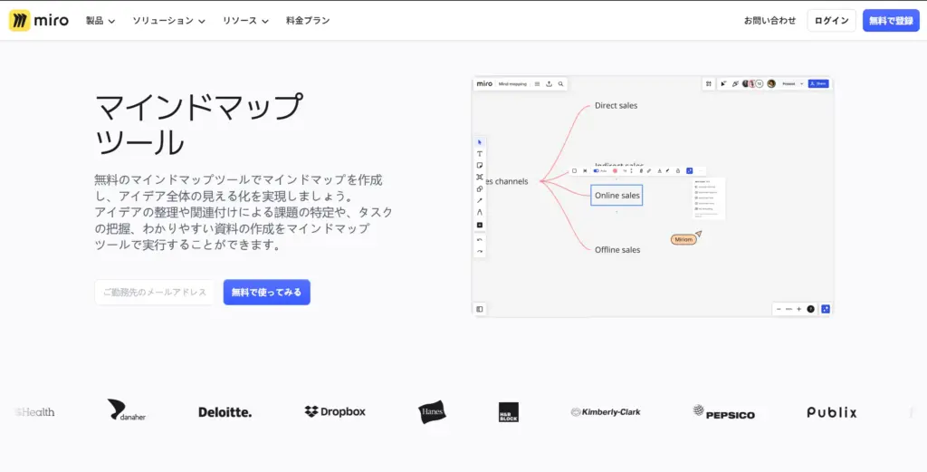The width and height of the screenshot is (927, 472).
Task: Click the lock icon in node toolbar
Action: coord(678,171)
